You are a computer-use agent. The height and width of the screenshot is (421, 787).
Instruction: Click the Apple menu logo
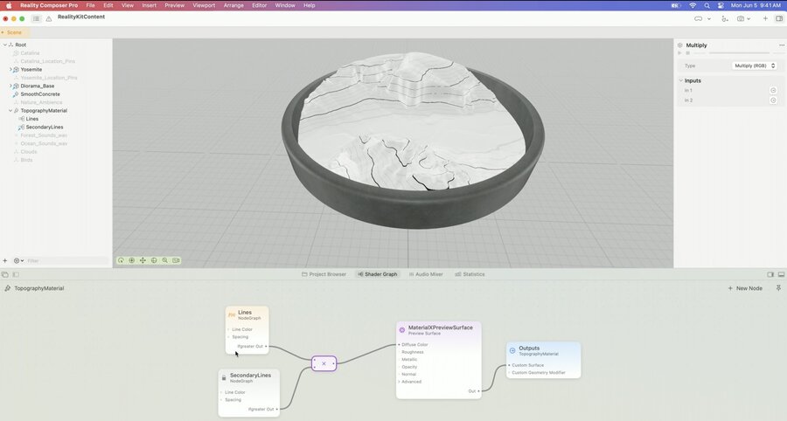coord(9,5)
